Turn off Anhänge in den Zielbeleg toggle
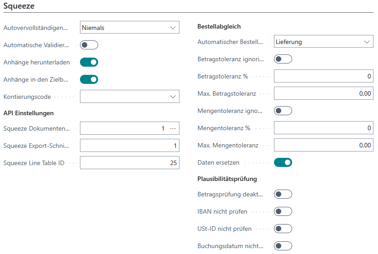The image size is (378, 254). click(89, 79)
